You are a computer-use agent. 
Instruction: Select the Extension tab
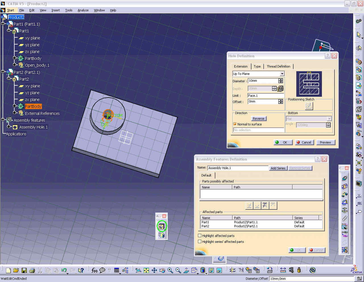point(241,66)
